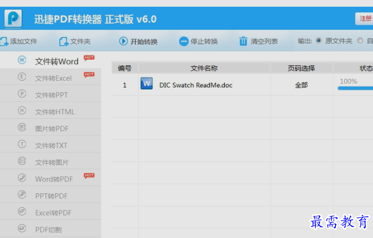Click the 全部 page selection cell

301,85
